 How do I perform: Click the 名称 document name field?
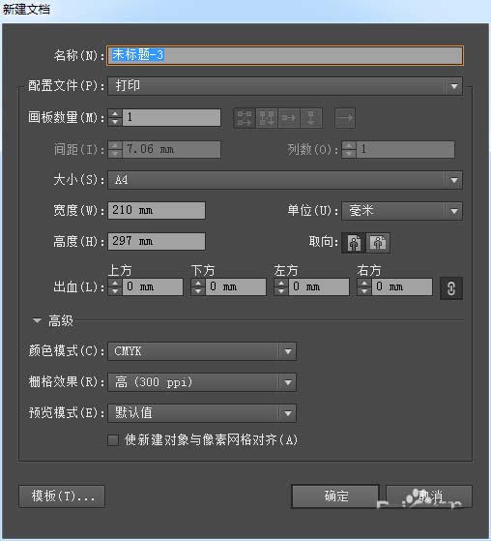tap(285, 55)
